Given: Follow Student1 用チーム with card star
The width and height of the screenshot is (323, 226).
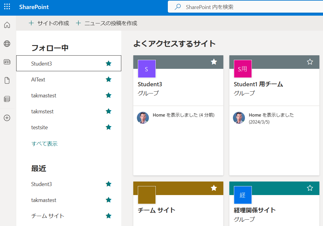Looking at the screenshot, I should pos(310,62).
